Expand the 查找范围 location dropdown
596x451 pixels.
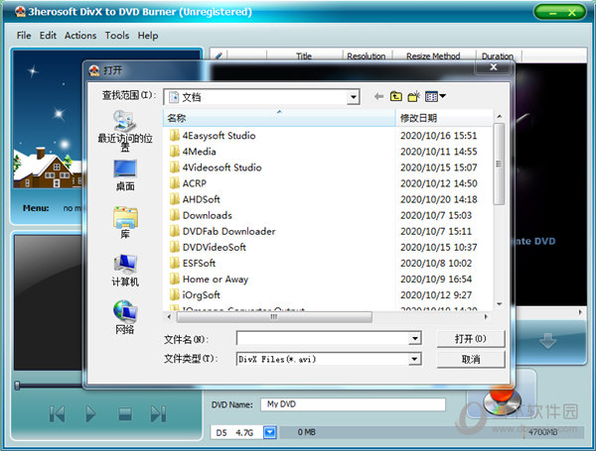[353, 97]
